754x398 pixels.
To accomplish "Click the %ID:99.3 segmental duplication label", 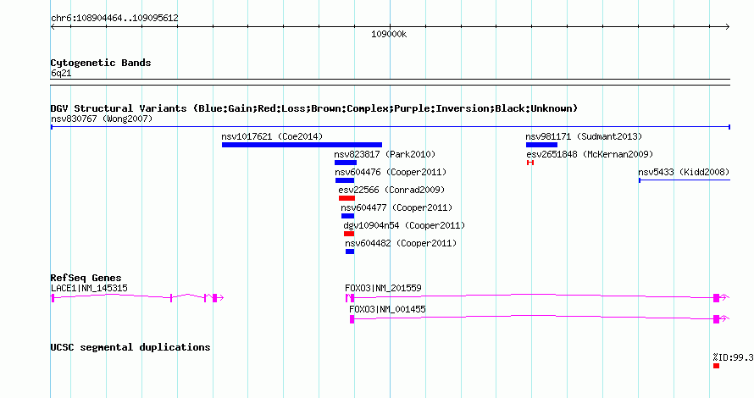I will click(x=733, y=357).
